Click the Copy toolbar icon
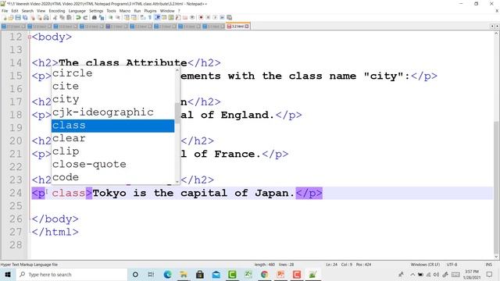The width and height of the screenshot is (500, 281). (62, 17)
